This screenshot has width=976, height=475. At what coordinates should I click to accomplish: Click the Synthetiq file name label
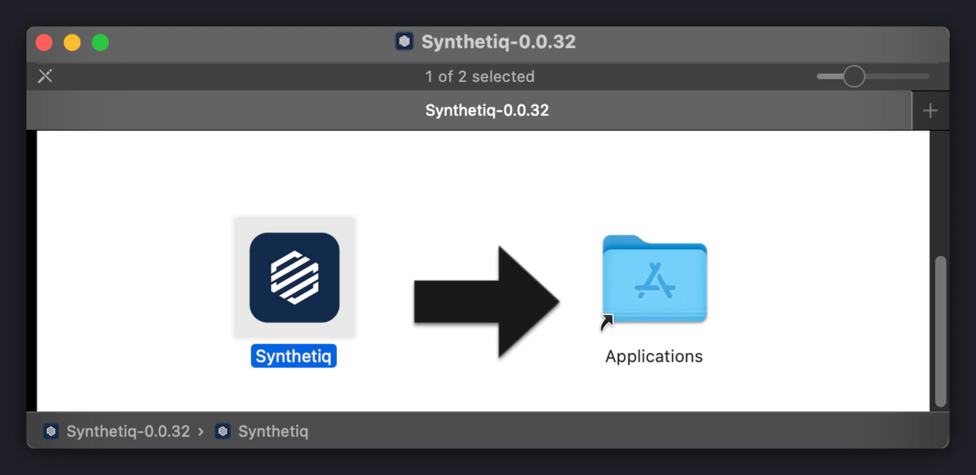point(293,356)
